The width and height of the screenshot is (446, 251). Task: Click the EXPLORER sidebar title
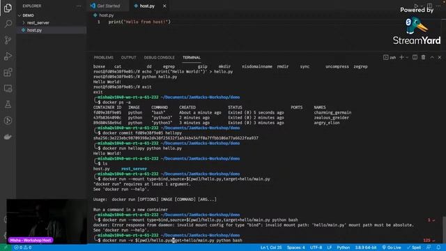point(32,6)
